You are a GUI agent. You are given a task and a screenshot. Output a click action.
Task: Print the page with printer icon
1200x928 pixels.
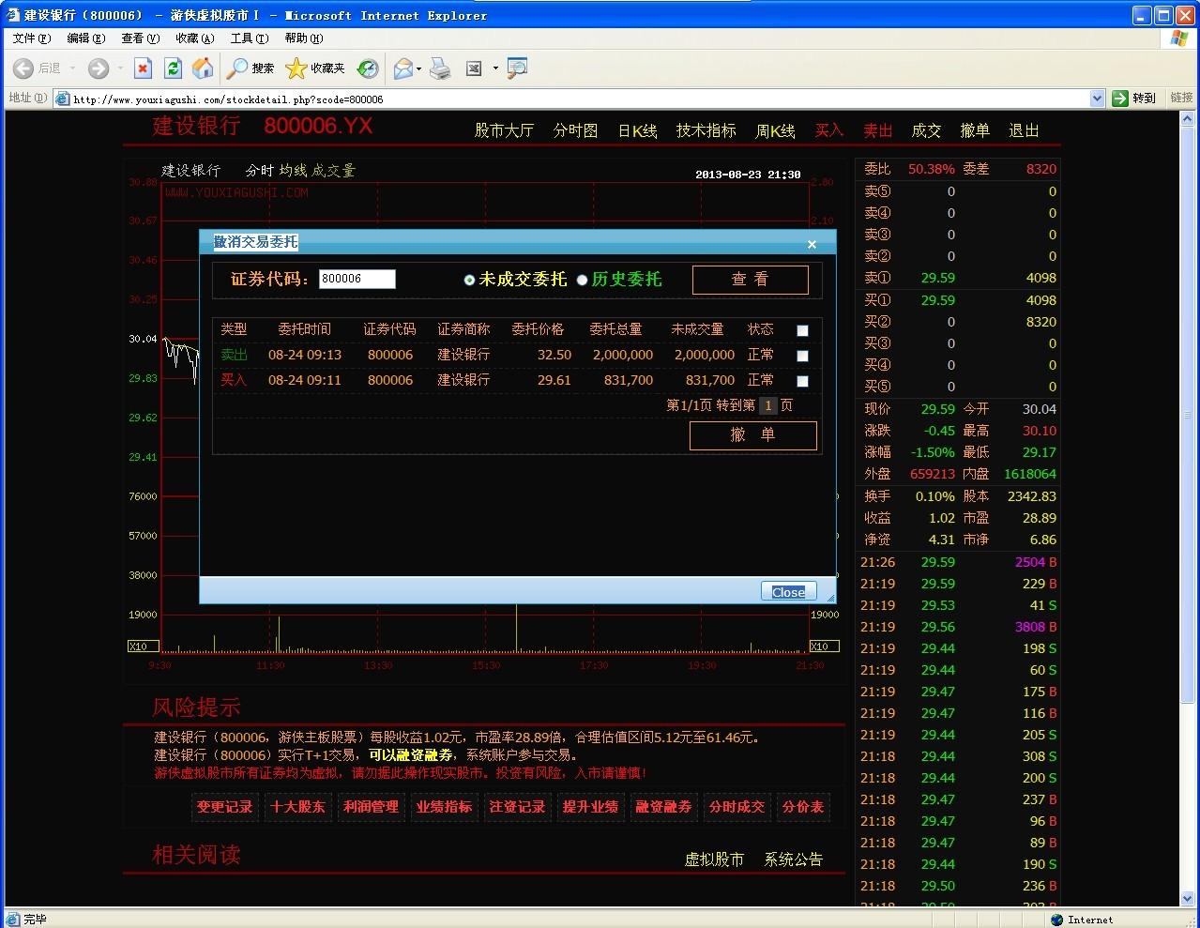[440, 68]
